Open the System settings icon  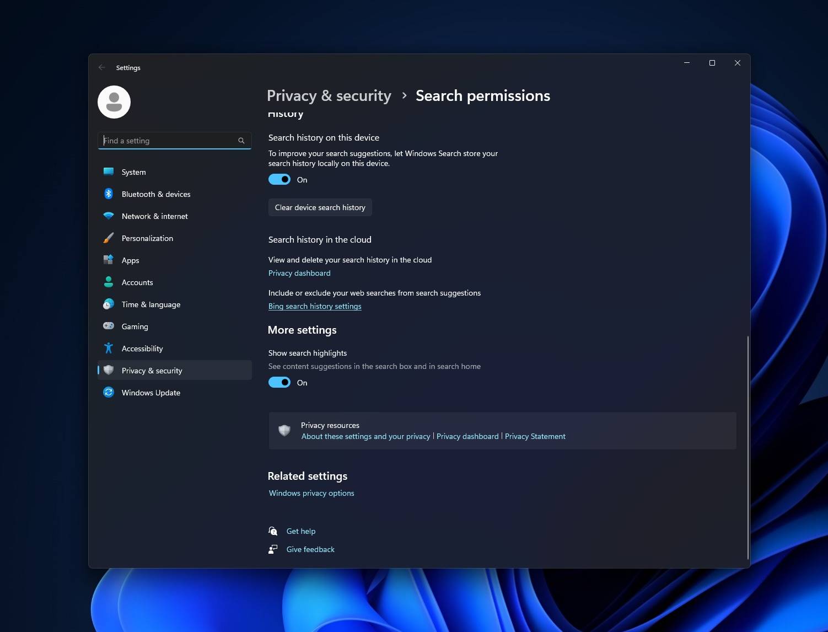click(x=109, y=172)
